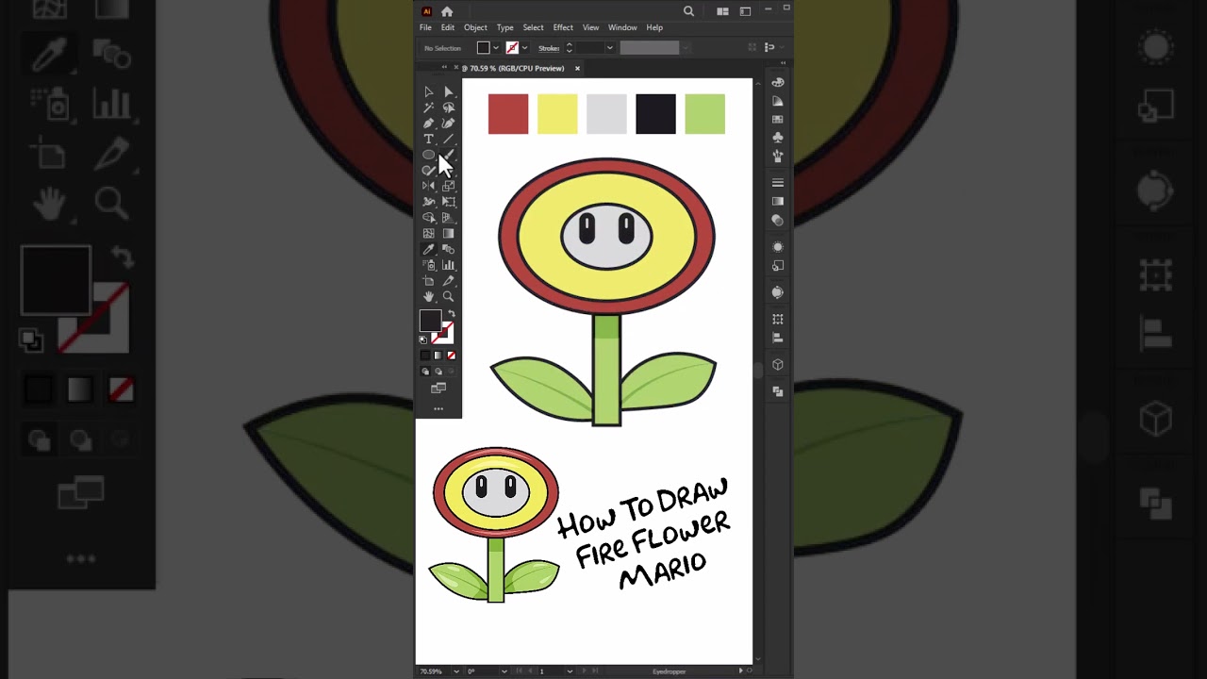Change the screen mode
The image size is (1207, 679).
click(x=438, y=389)
